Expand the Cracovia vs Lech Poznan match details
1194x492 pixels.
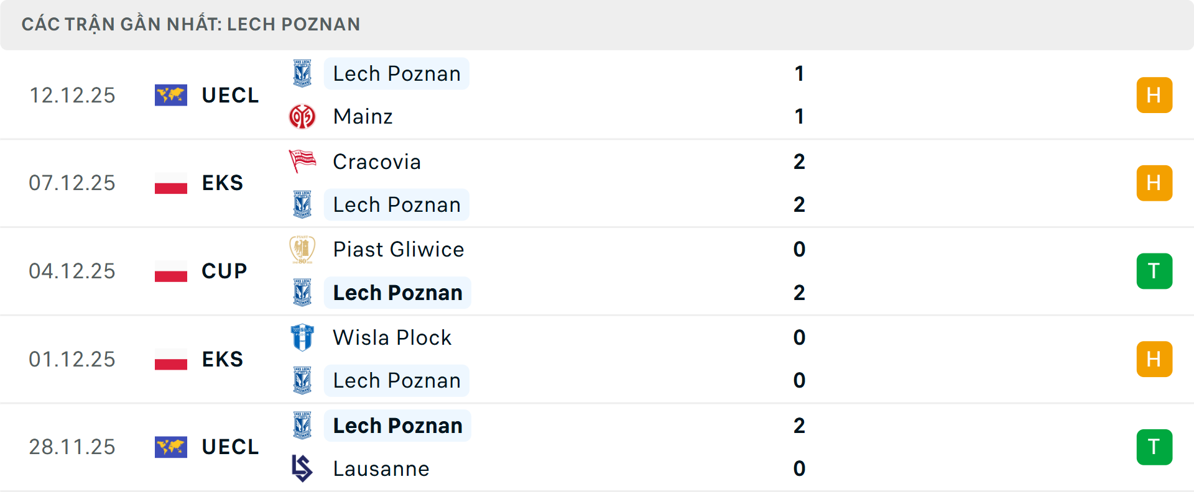point(597,183)
